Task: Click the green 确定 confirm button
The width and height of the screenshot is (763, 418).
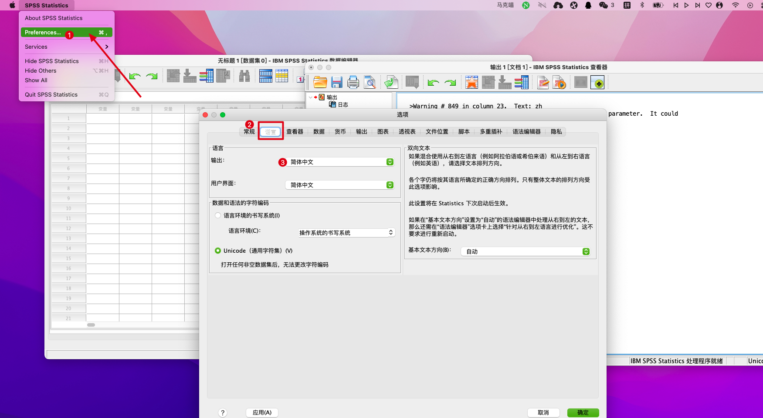Action: click(583, 413)
